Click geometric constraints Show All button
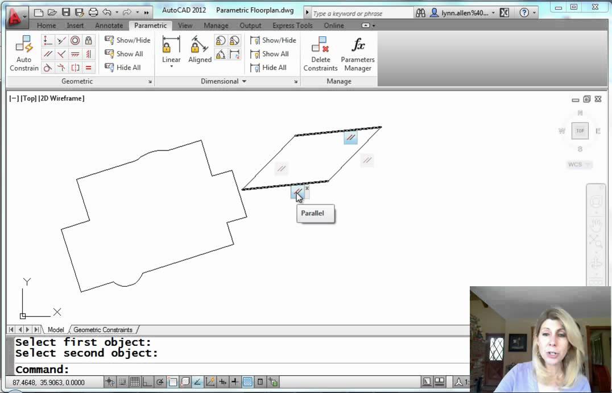 click(x=124, y=53)
